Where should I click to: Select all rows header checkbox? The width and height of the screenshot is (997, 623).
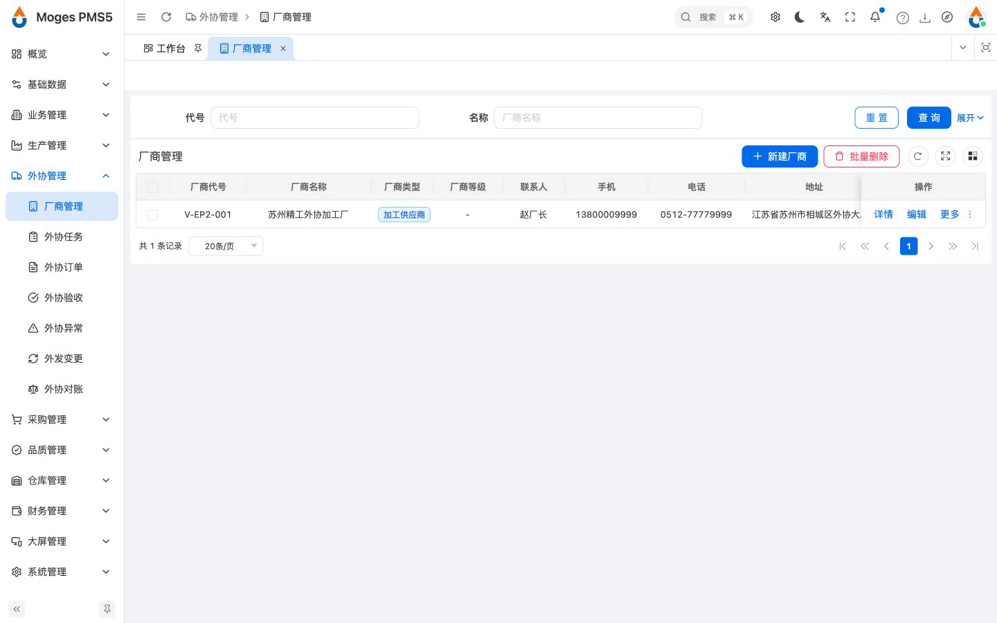coord(153,188)
